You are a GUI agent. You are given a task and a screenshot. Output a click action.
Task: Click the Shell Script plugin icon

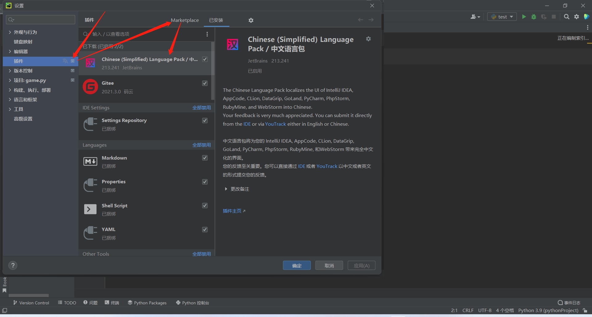(90, 209)
